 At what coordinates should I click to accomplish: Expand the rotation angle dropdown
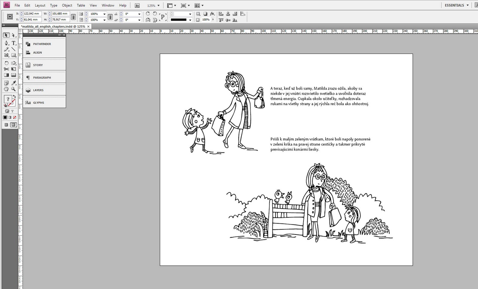(139, 14)
